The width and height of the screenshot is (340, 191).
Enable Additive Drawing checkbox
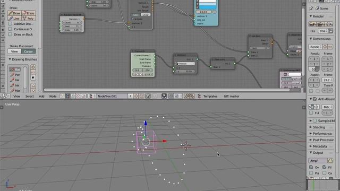[x=10, y=24]
